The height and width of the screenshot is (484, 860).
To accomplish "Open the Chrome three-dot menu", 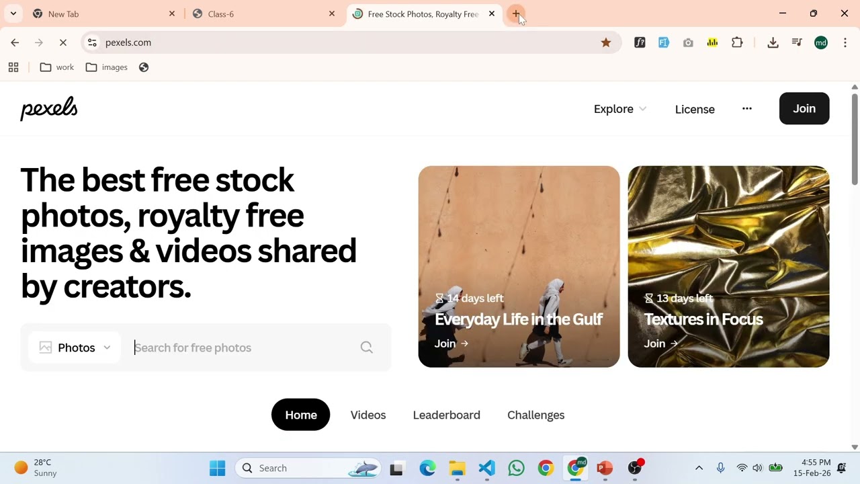I will click(x=845, y=42).
